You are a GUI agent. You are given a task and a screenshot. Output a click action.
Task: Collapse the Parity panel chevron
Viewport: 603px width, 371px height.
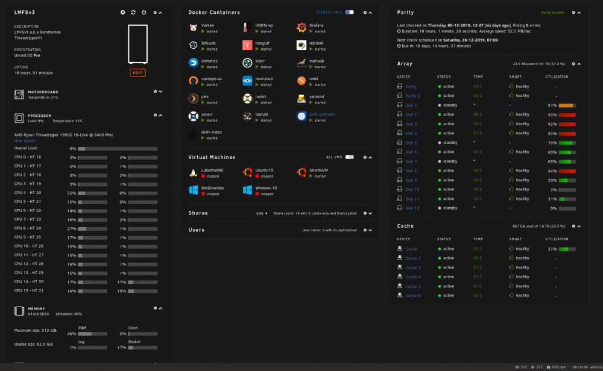[579, 13]
